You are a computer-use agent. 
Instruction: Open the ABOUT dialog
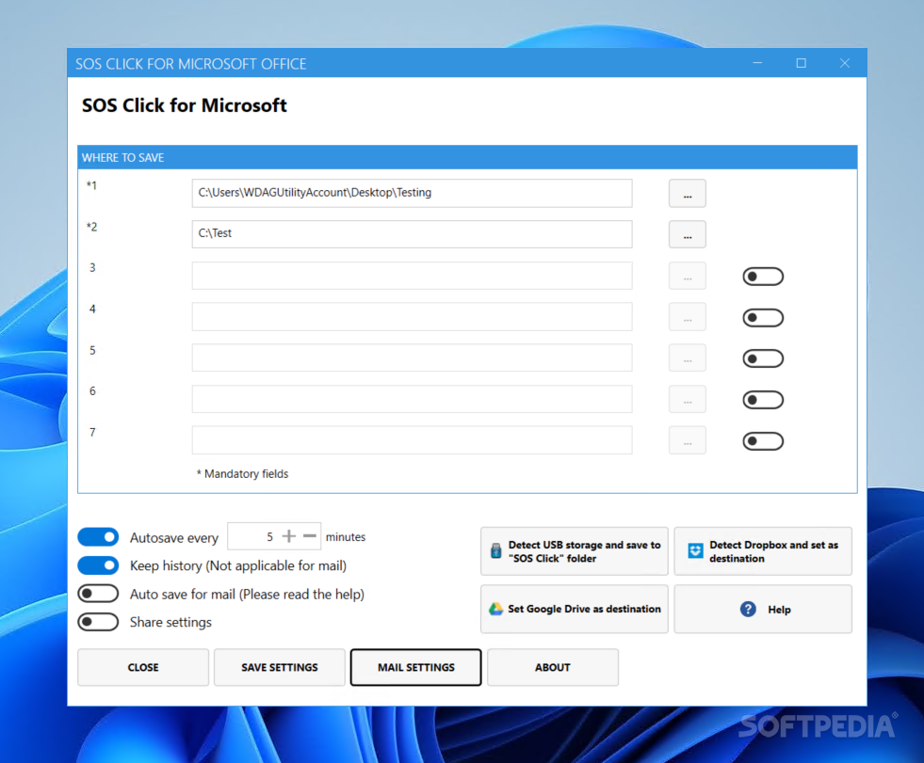(553, 667)
